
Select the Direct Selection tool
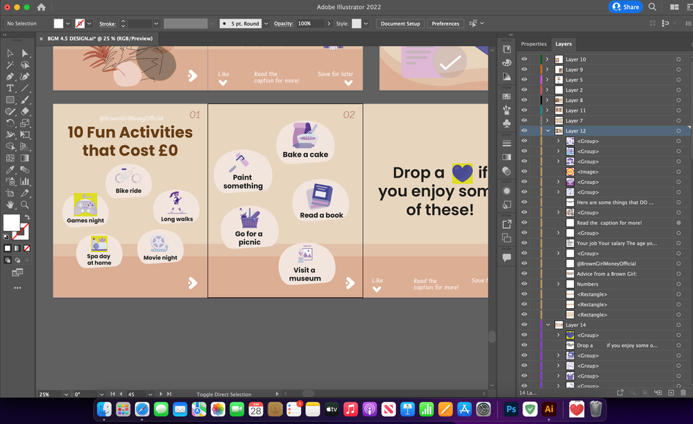point(25,53)
